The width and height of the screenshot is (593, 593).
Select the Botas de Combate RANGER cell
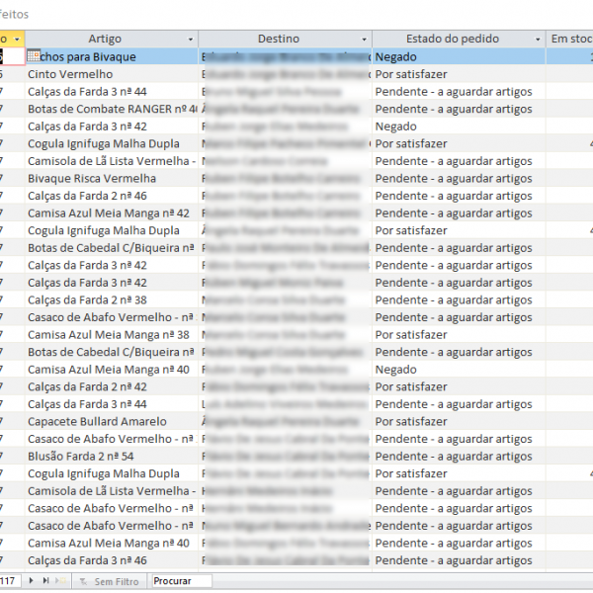click(109, 109)
